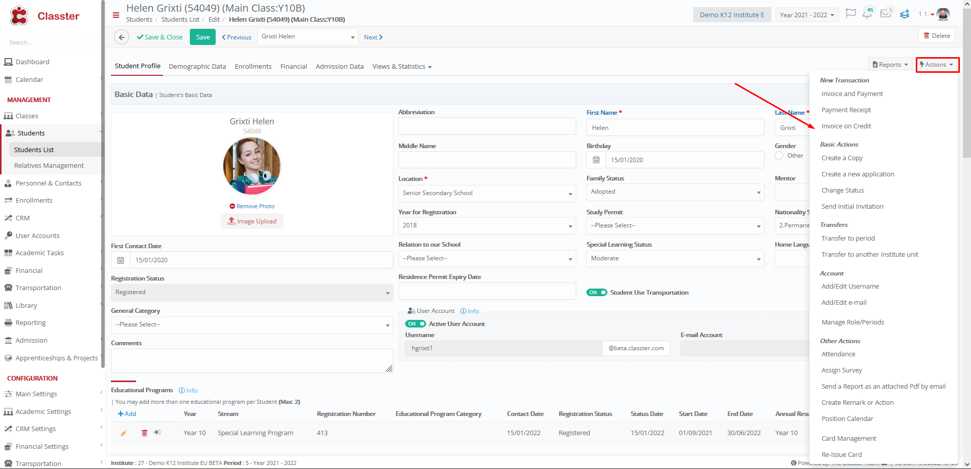Click Remove Photo link
This screenshot has width=971, height=469.
252,206
